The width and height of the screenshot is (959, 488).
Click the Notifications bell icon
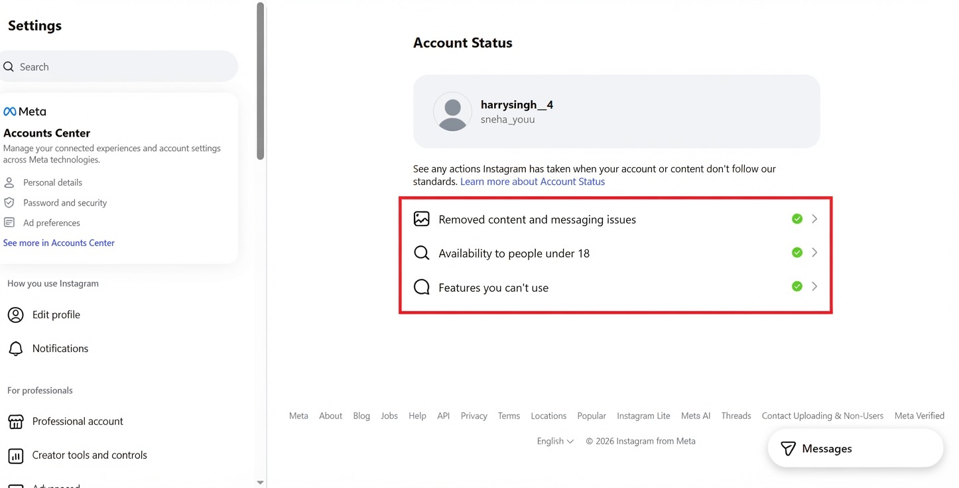pyautogui.click(x=15, y=349)
